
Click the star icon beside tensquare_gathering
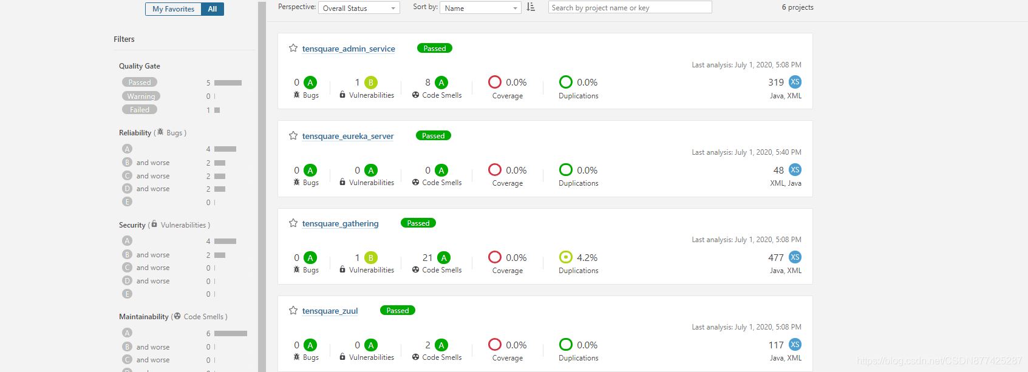[x=293, y=223]
